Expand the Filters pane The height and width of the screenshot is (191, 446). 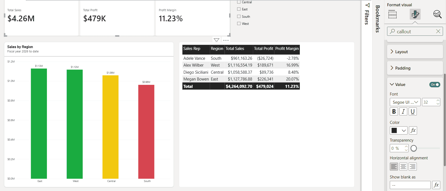point(367,14)
